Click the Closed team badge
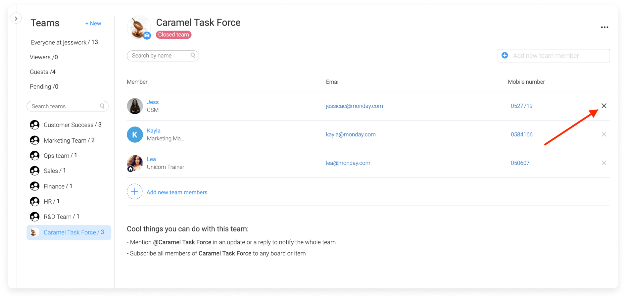Viewport: 626px width, 299px height. [x=173, y=35]
